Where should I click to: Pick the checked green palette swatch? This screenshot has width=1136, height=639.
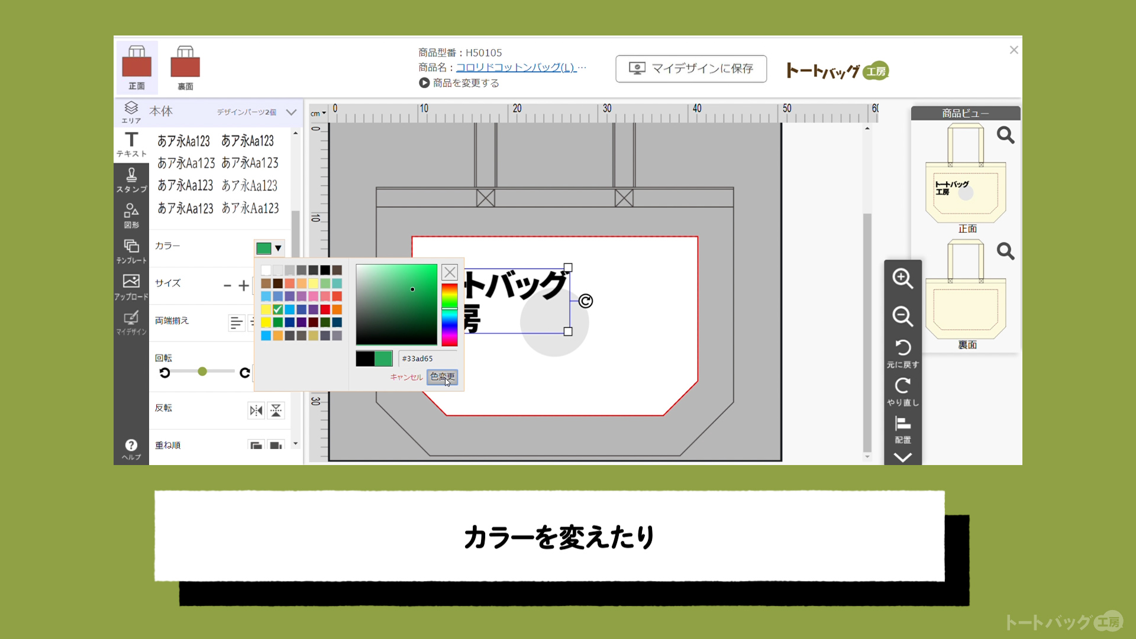(x=277, y=309)
